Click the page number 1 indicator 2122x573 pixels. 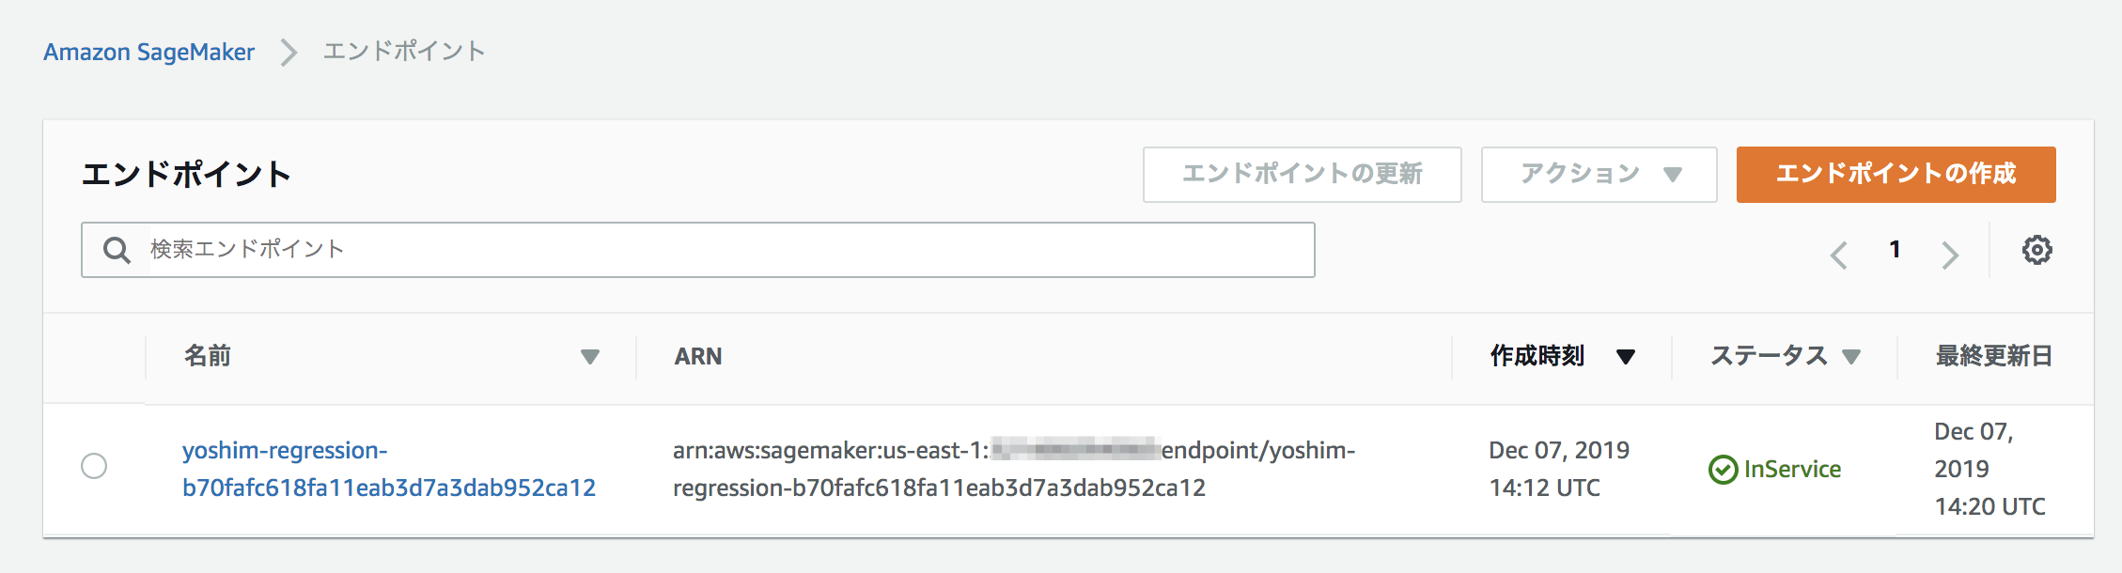[x=1895, y=249]
